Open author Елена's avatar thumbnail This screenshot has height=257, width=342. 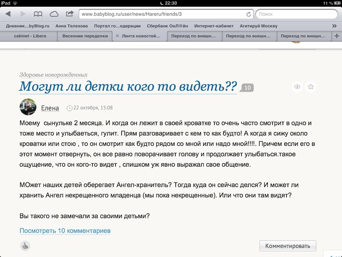[x=28, y=107]
